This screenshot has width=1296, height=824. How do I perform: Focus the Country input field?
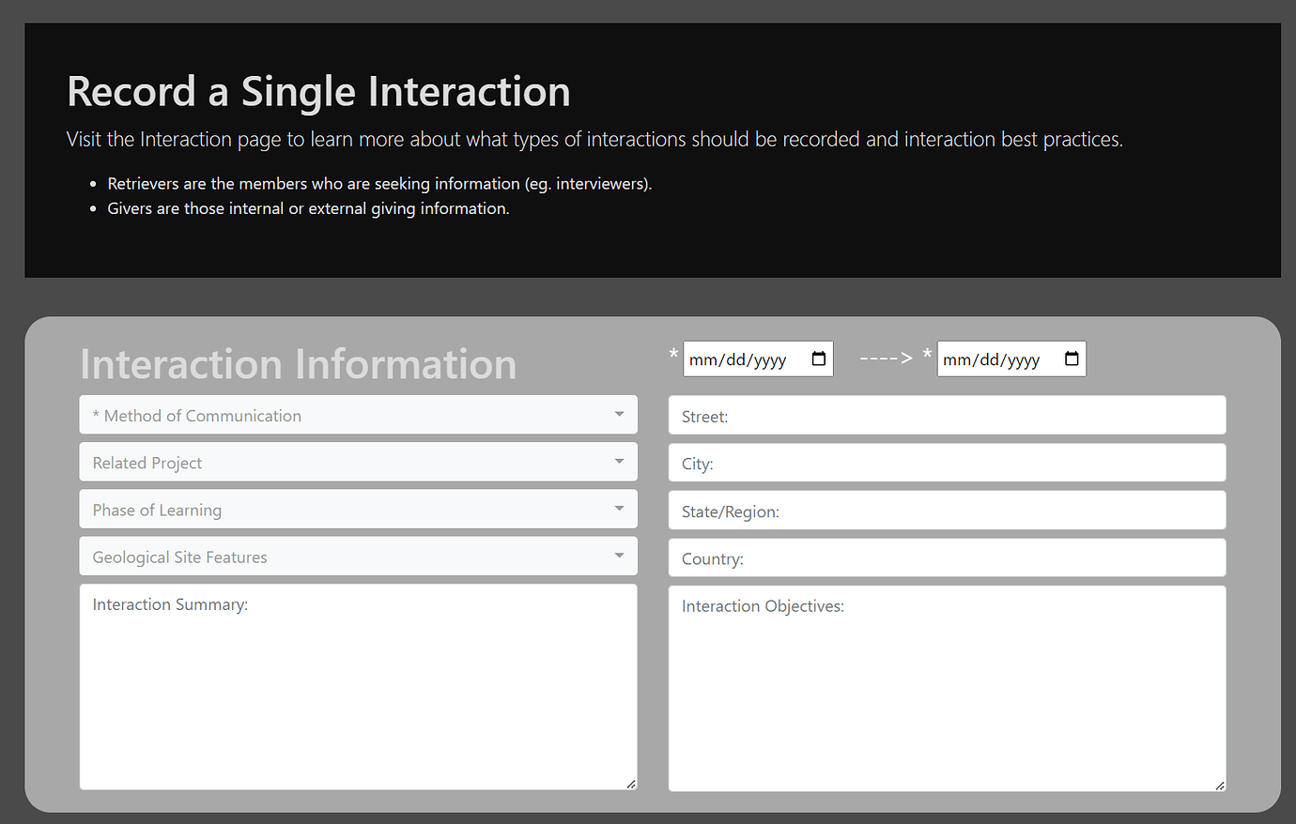pyautogui.click(x=947, y=558)
